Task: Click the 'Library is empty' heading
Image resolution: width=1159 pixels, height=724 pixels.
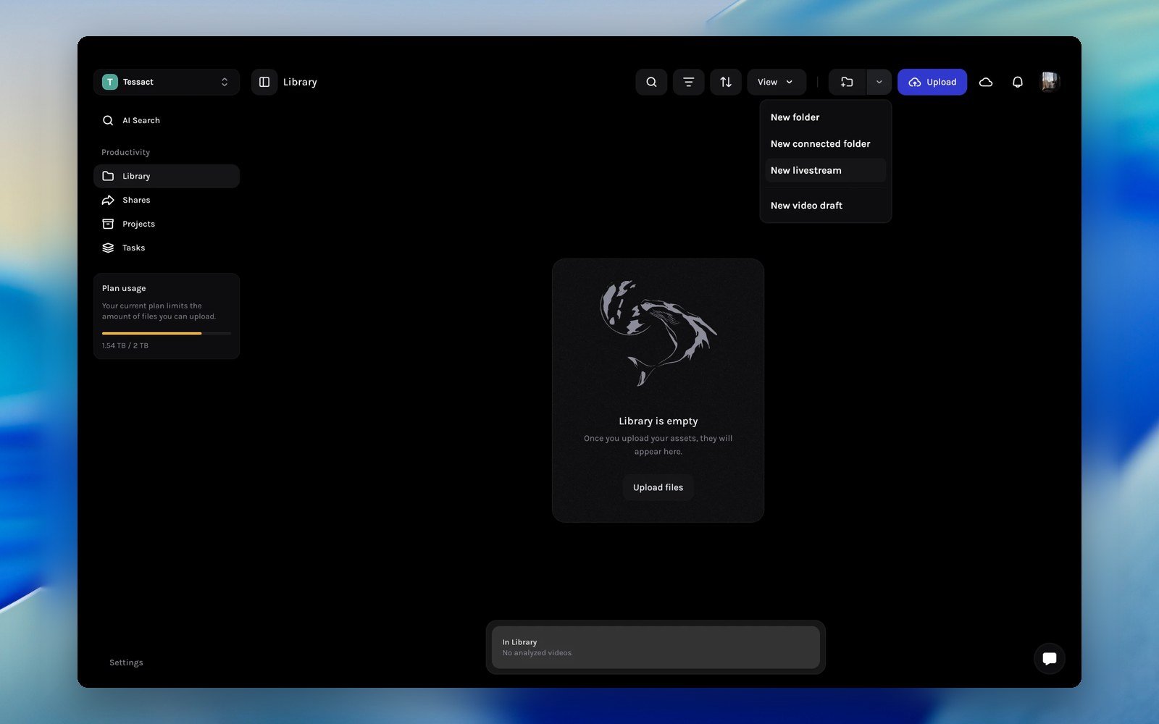Action: click(x=658, y=421)
